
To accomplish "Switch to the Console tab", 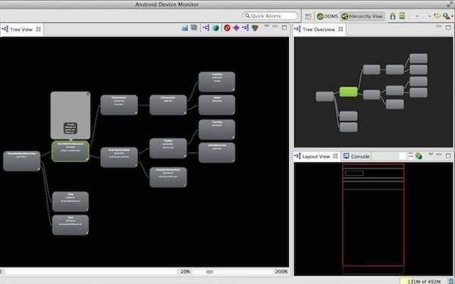I will coord(356,156).
